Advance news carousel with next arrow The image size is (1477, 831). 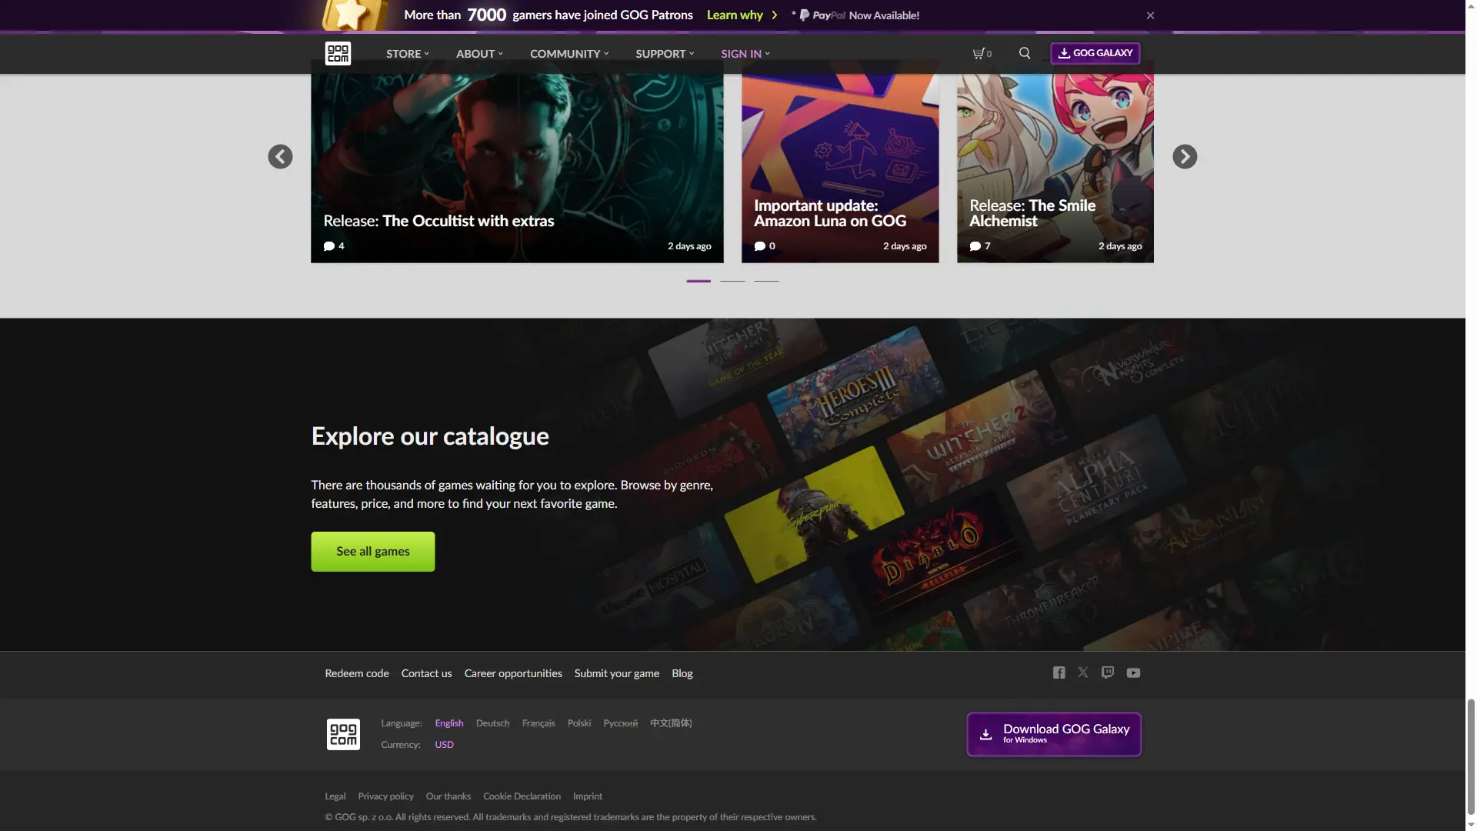pos(1185,157)
